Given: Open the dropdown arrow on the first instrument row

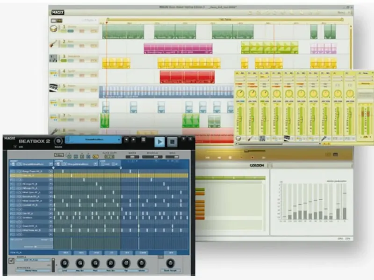Looking at the screenshot, I should 50,171.
